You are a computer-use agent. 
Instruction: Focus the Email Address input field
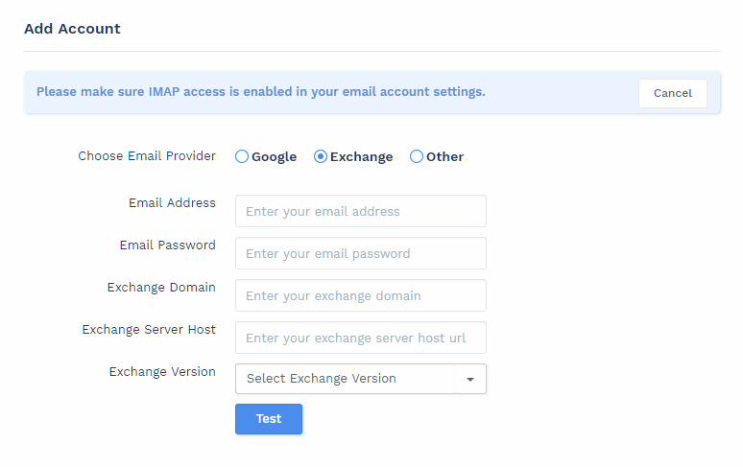(361, 211)
